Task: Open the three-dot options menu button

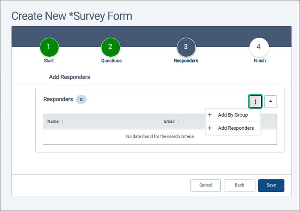Action: coord(255,102)
